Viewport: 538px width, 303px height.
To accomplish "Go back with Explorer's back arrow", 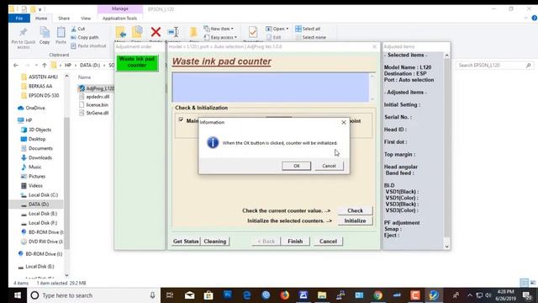I will click(16, 65).
